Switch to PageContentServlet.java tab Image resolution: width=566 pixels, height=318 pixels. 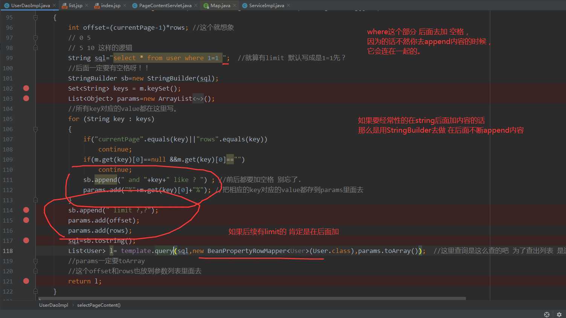tap(165, 5)
